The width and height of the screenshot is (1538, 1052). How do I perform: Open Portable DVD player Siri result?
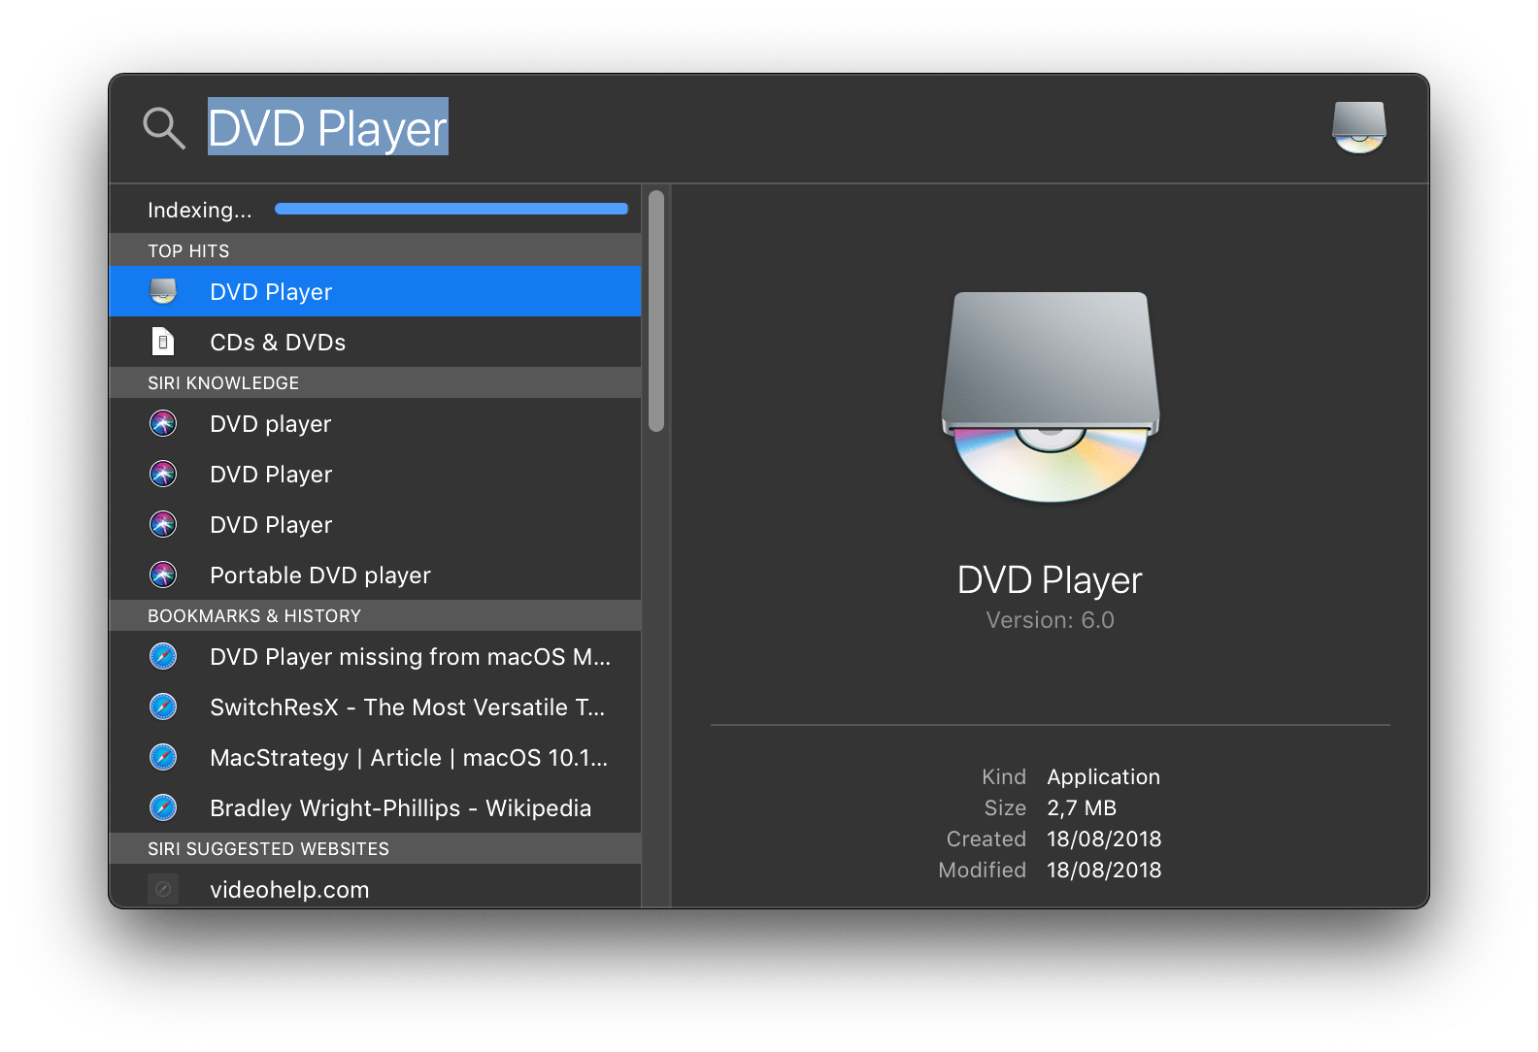(x=375, y=575)
